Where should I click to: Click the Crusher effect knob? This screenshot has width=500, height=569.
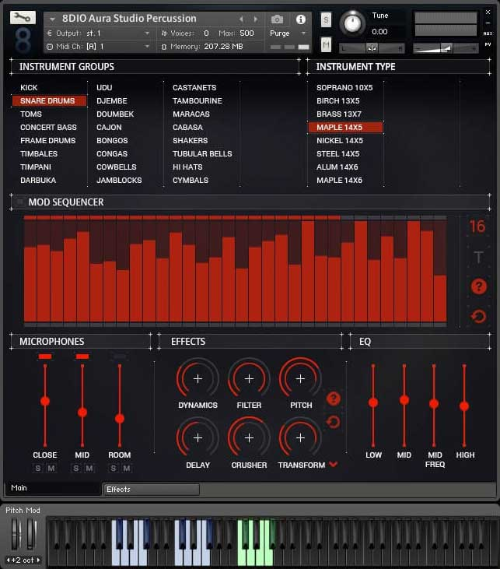249,437
